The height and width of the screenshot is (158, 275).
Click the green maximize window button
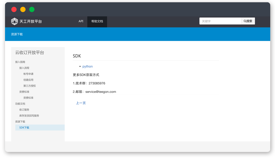pos(32,10)
